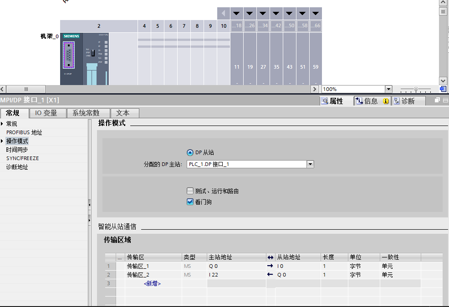
Task: Expand slots group ...34 with its arrow
Action: coord(263,13)
